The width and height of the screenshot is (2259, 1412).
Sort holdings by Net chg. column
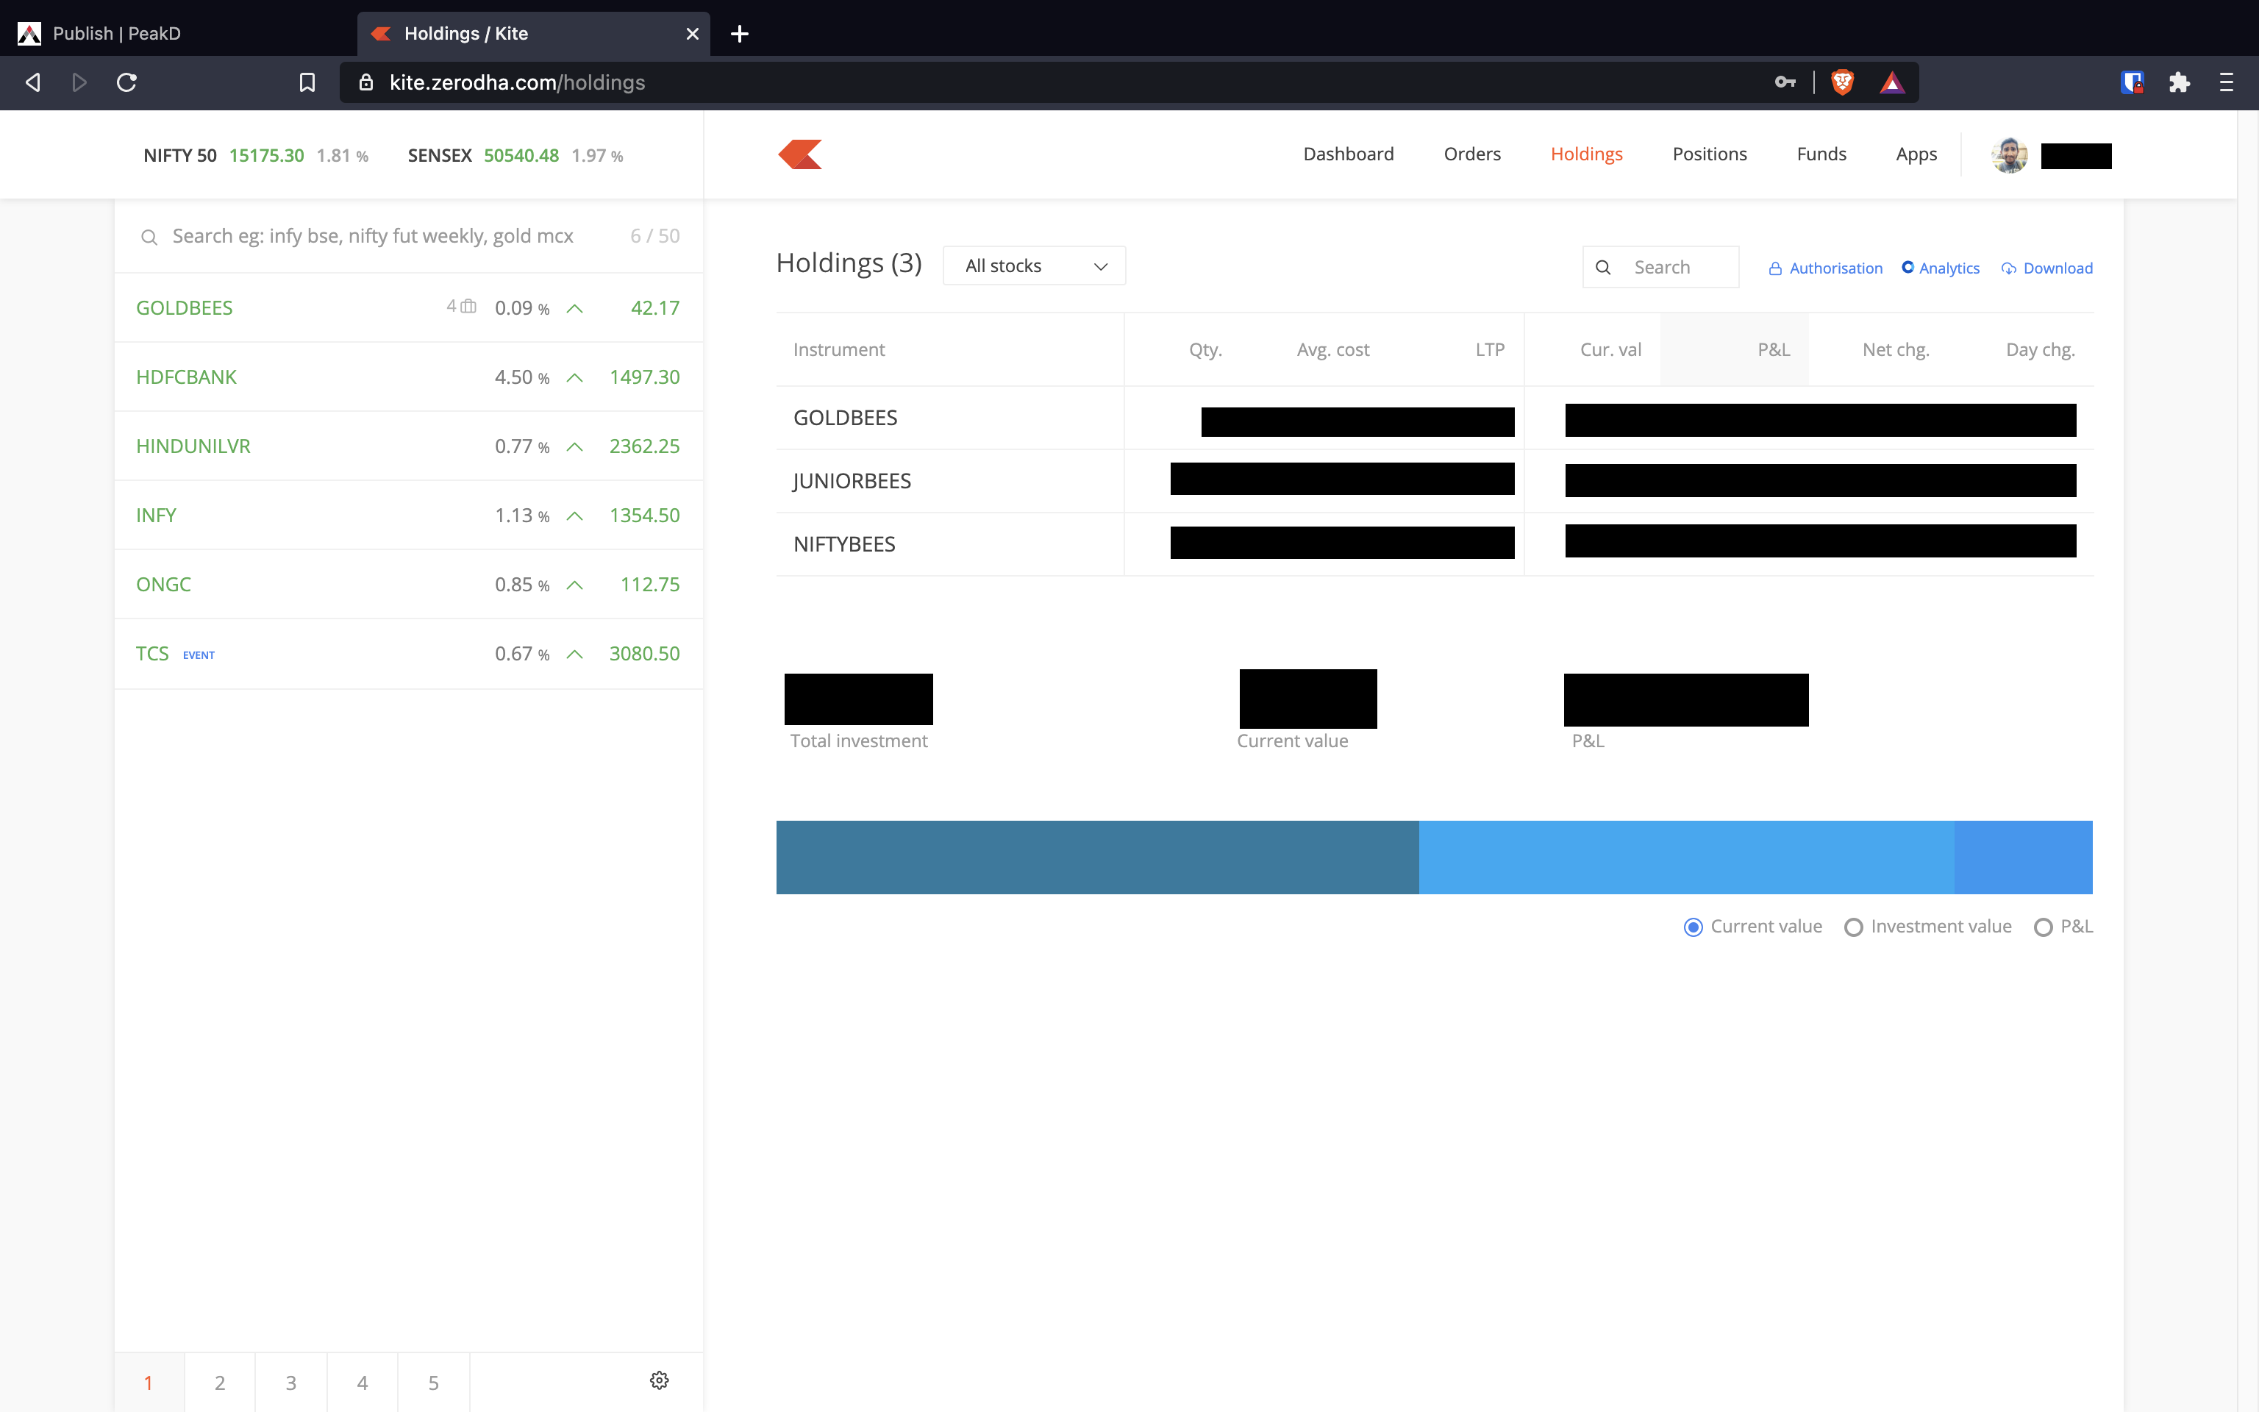[1895, 349]
